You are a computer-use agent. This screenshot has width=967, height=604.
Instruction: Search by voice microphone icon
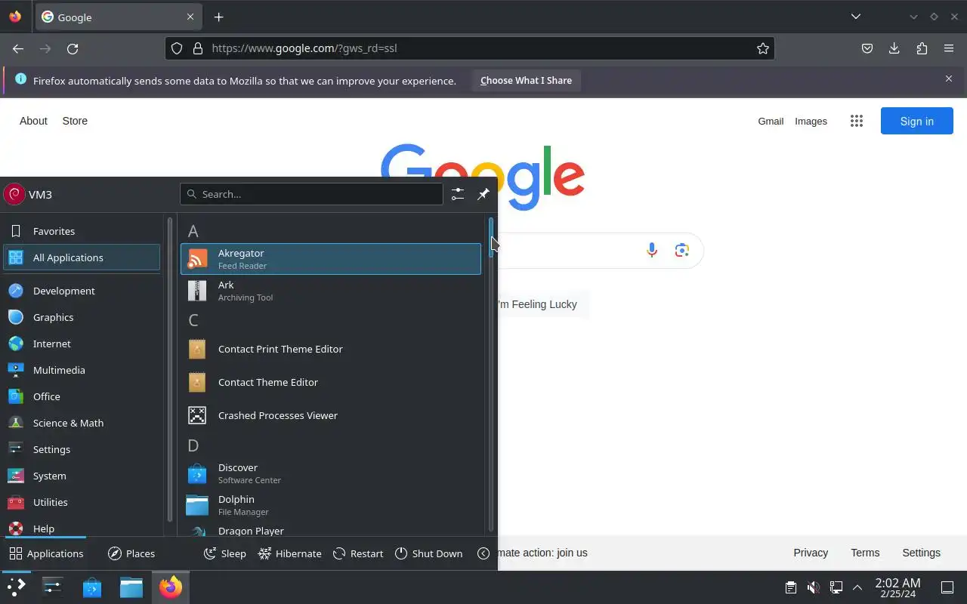click(652, 250)
